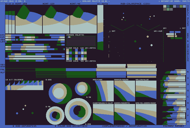Click the 'HLF' row label
190x128 pixels.
click(3, 73)
